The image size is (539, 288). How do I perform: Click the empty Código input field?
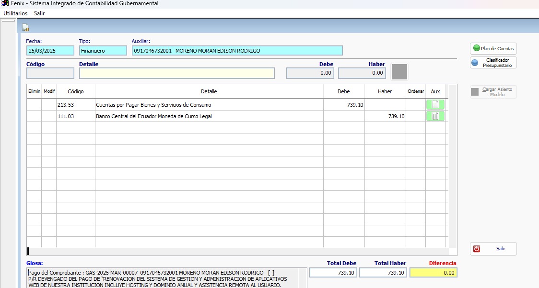[50, 73]
